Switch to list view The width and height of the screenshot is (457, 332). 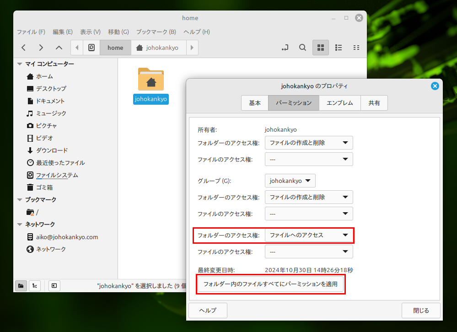(x=339, y=48)
